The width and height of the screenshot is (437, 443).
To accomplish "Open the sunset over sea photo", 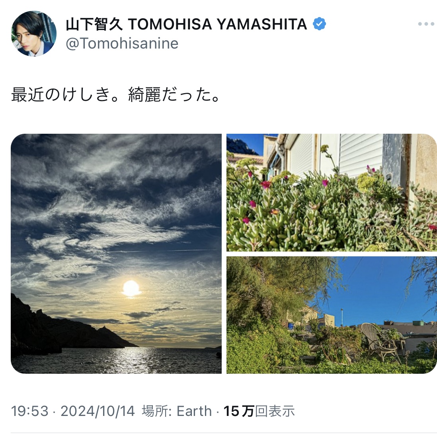I will point(116,254).
